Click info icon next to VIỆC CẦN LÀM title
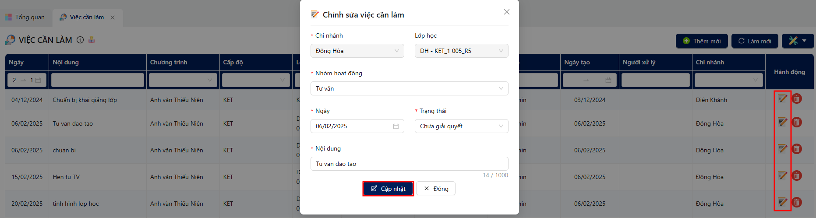 click(x=80, y=40)
